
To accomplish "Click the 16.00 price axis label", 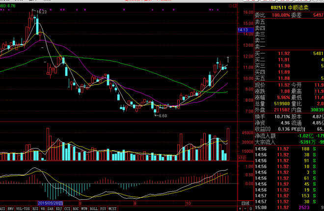I will (x=248, y=12).
